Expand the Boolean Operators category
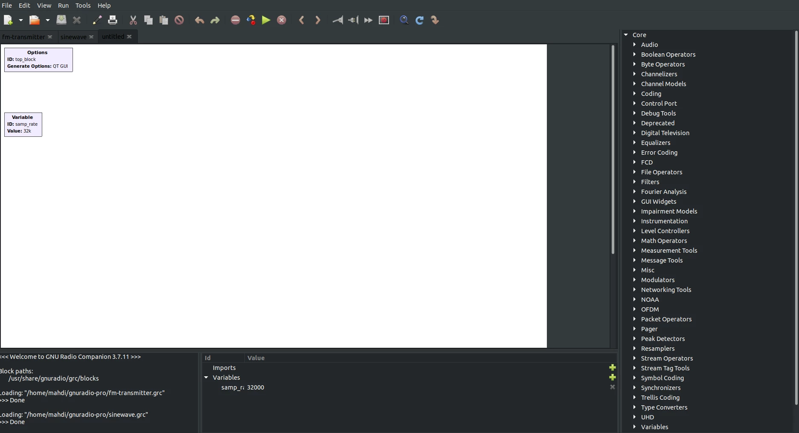Image resolution: width=799 pixels, height=433 pixels. 634,55
